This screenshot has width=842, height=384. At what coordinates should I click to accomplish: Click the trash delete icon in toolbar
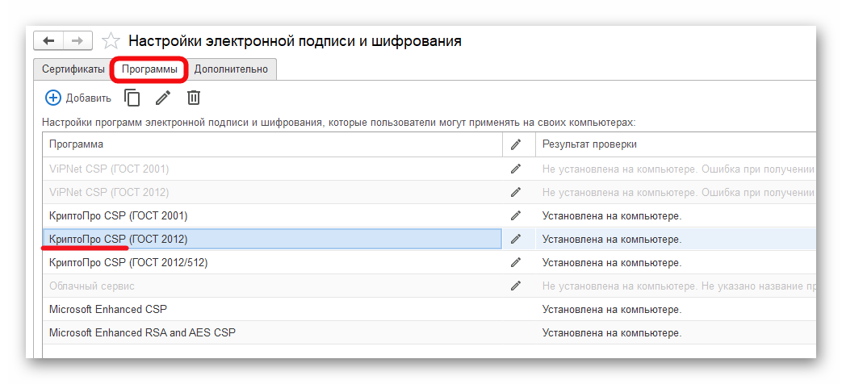pyautogui.click(x=193, y=98)
